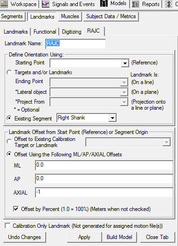Click the Build Model button
The width and height of the screenshot is (178, 246).
(119, 237)
